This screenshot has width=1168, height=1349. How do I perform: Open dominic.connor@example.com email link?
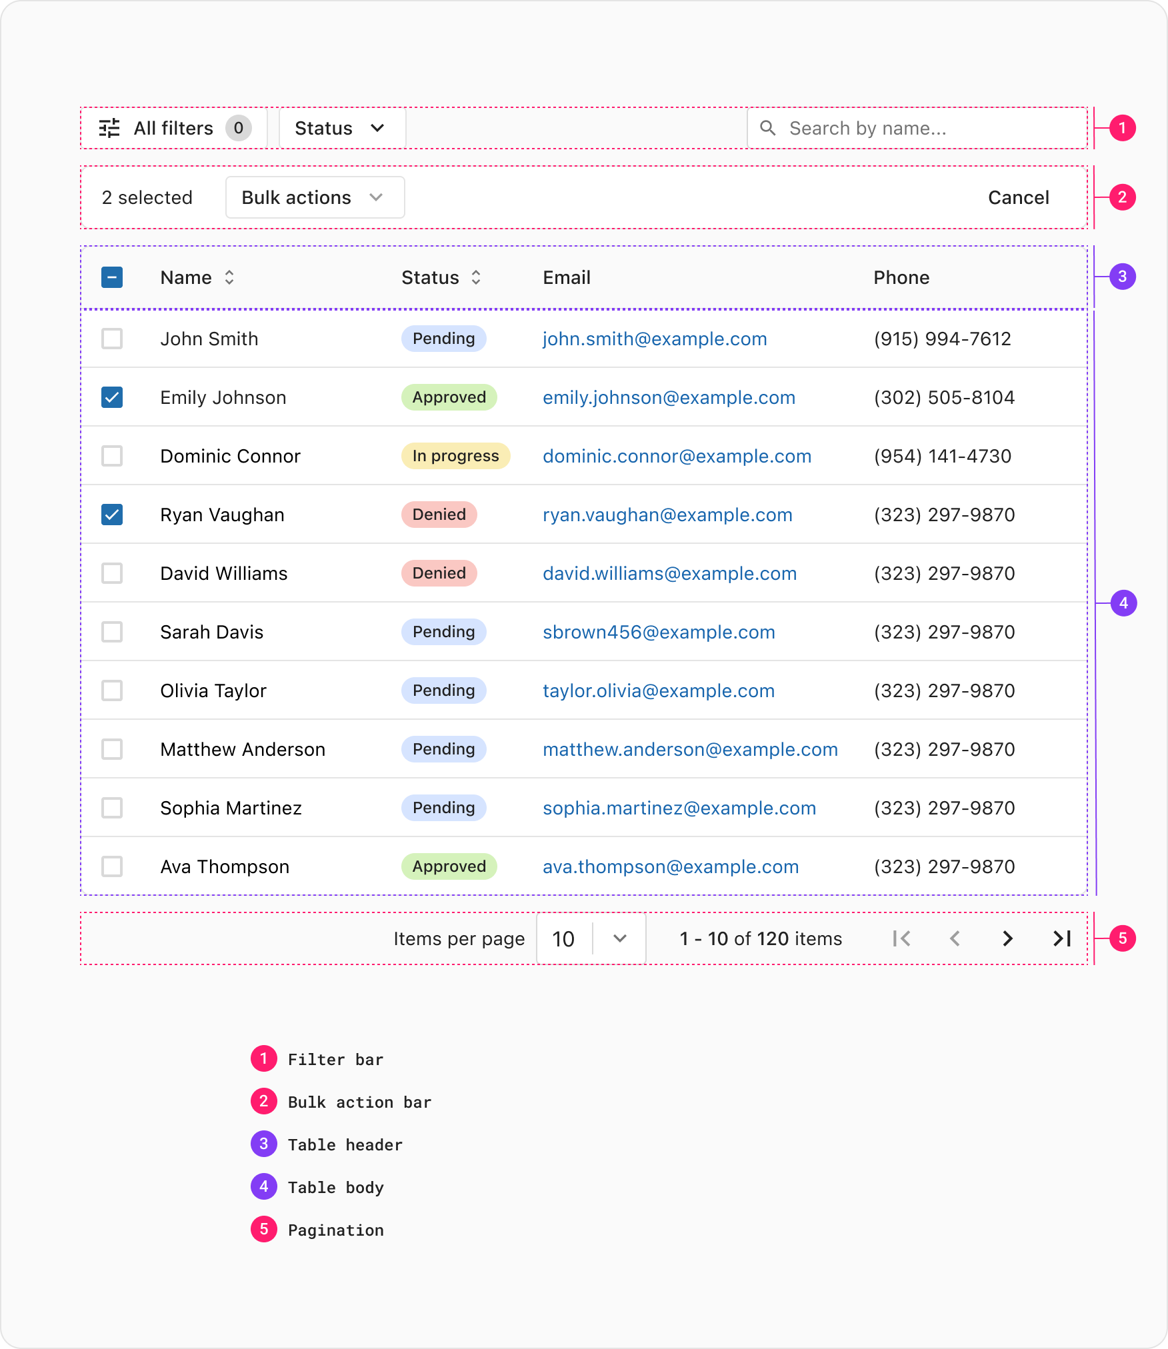pos(677,456)
